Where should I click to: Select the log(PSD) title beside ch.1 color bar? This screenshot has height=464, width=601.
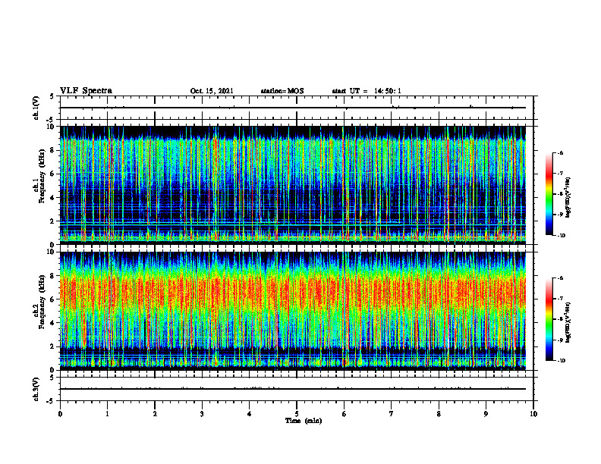click(x=569, y=198)
